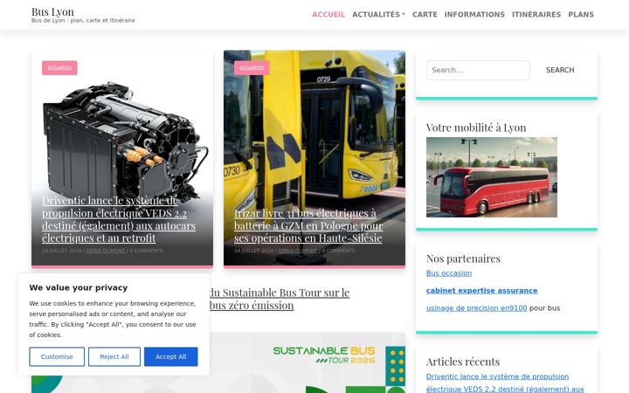This screenshot has width=629, height=393.
Task: Click Denis Dumont author on Irizar card
Action: [298, 251]
